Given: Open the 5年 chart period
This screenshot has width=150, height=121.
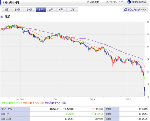Looking at the screenshot, I should pos(61,10).
